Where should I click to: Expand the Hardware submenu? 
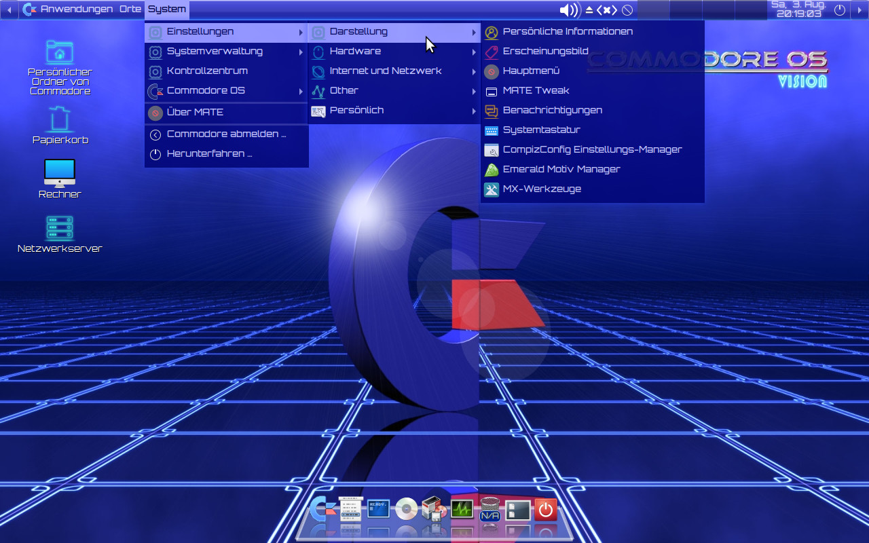click(x=354, y=51)
